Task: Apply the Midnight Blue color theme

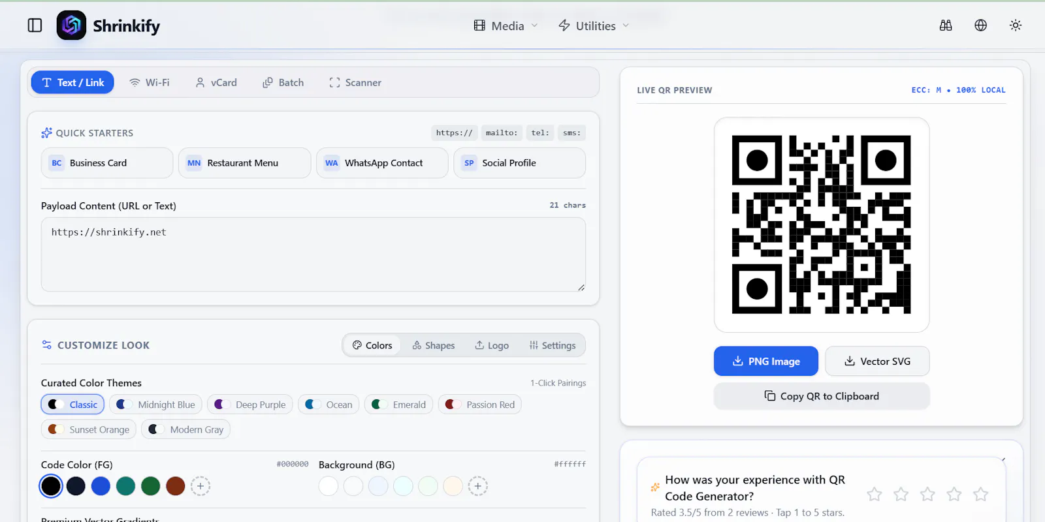Action: (x=155, y=405)
